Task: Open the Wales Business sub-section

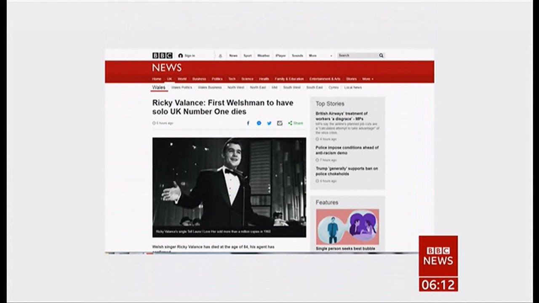Action: 210,88
